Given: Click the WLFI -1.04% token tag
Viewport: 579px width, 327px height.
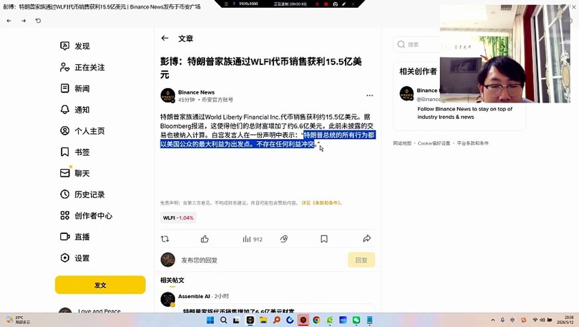Looking at the screenshot, I should [x=178, y=218].
